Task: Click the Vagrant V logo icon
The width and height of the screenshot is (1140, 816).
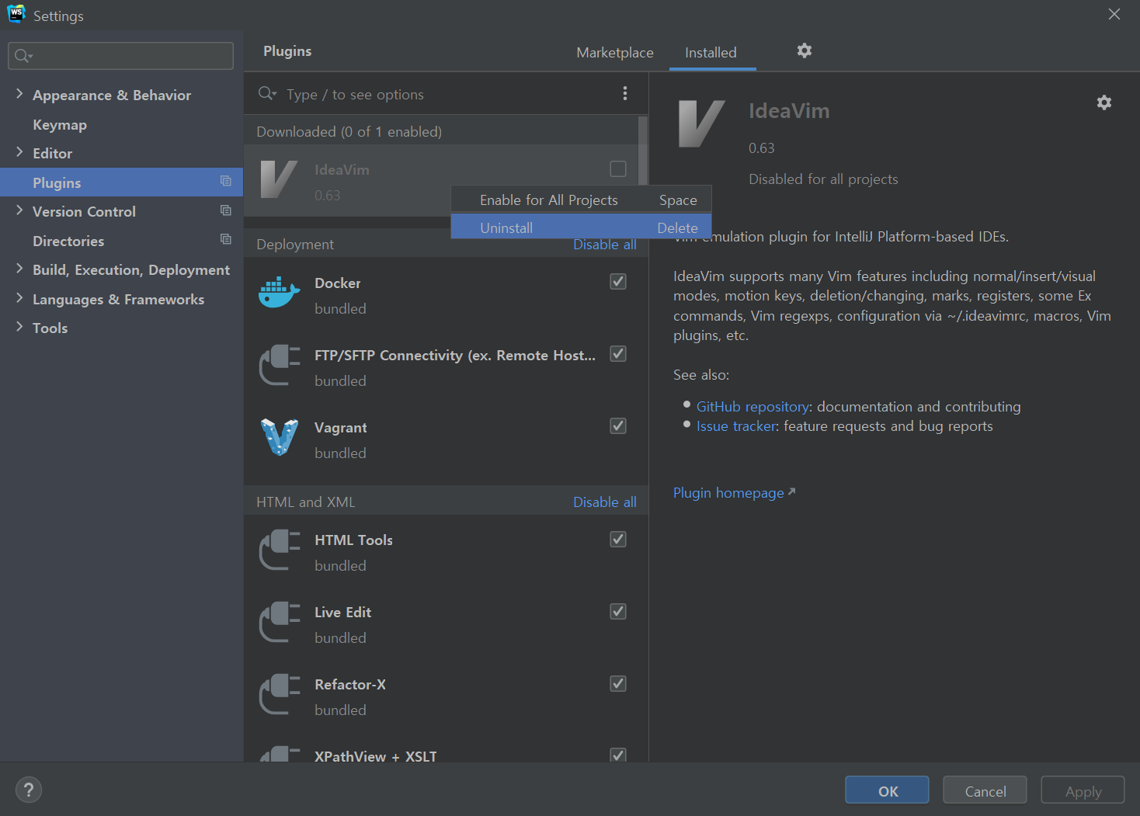Action: point(280,437)
